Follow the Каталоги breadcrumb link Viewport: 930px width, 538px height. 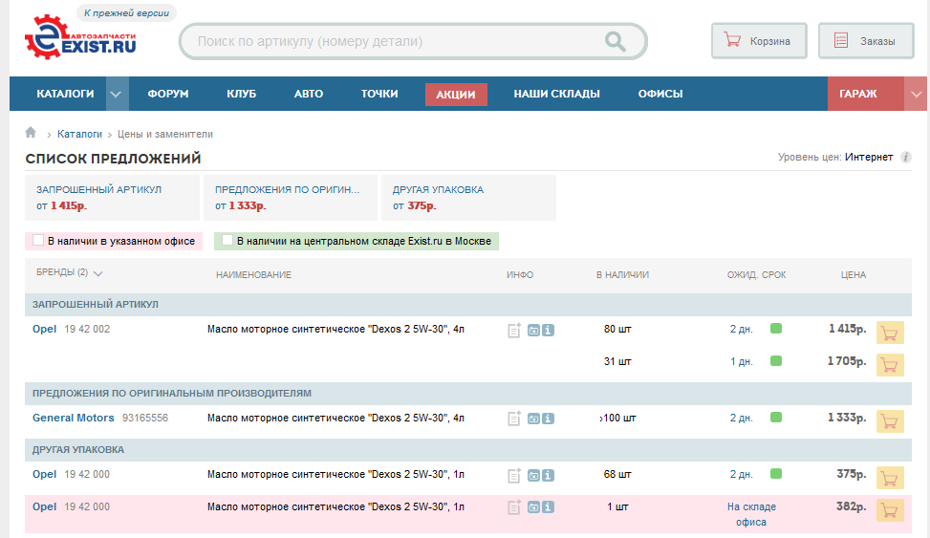tap(79, 134)
